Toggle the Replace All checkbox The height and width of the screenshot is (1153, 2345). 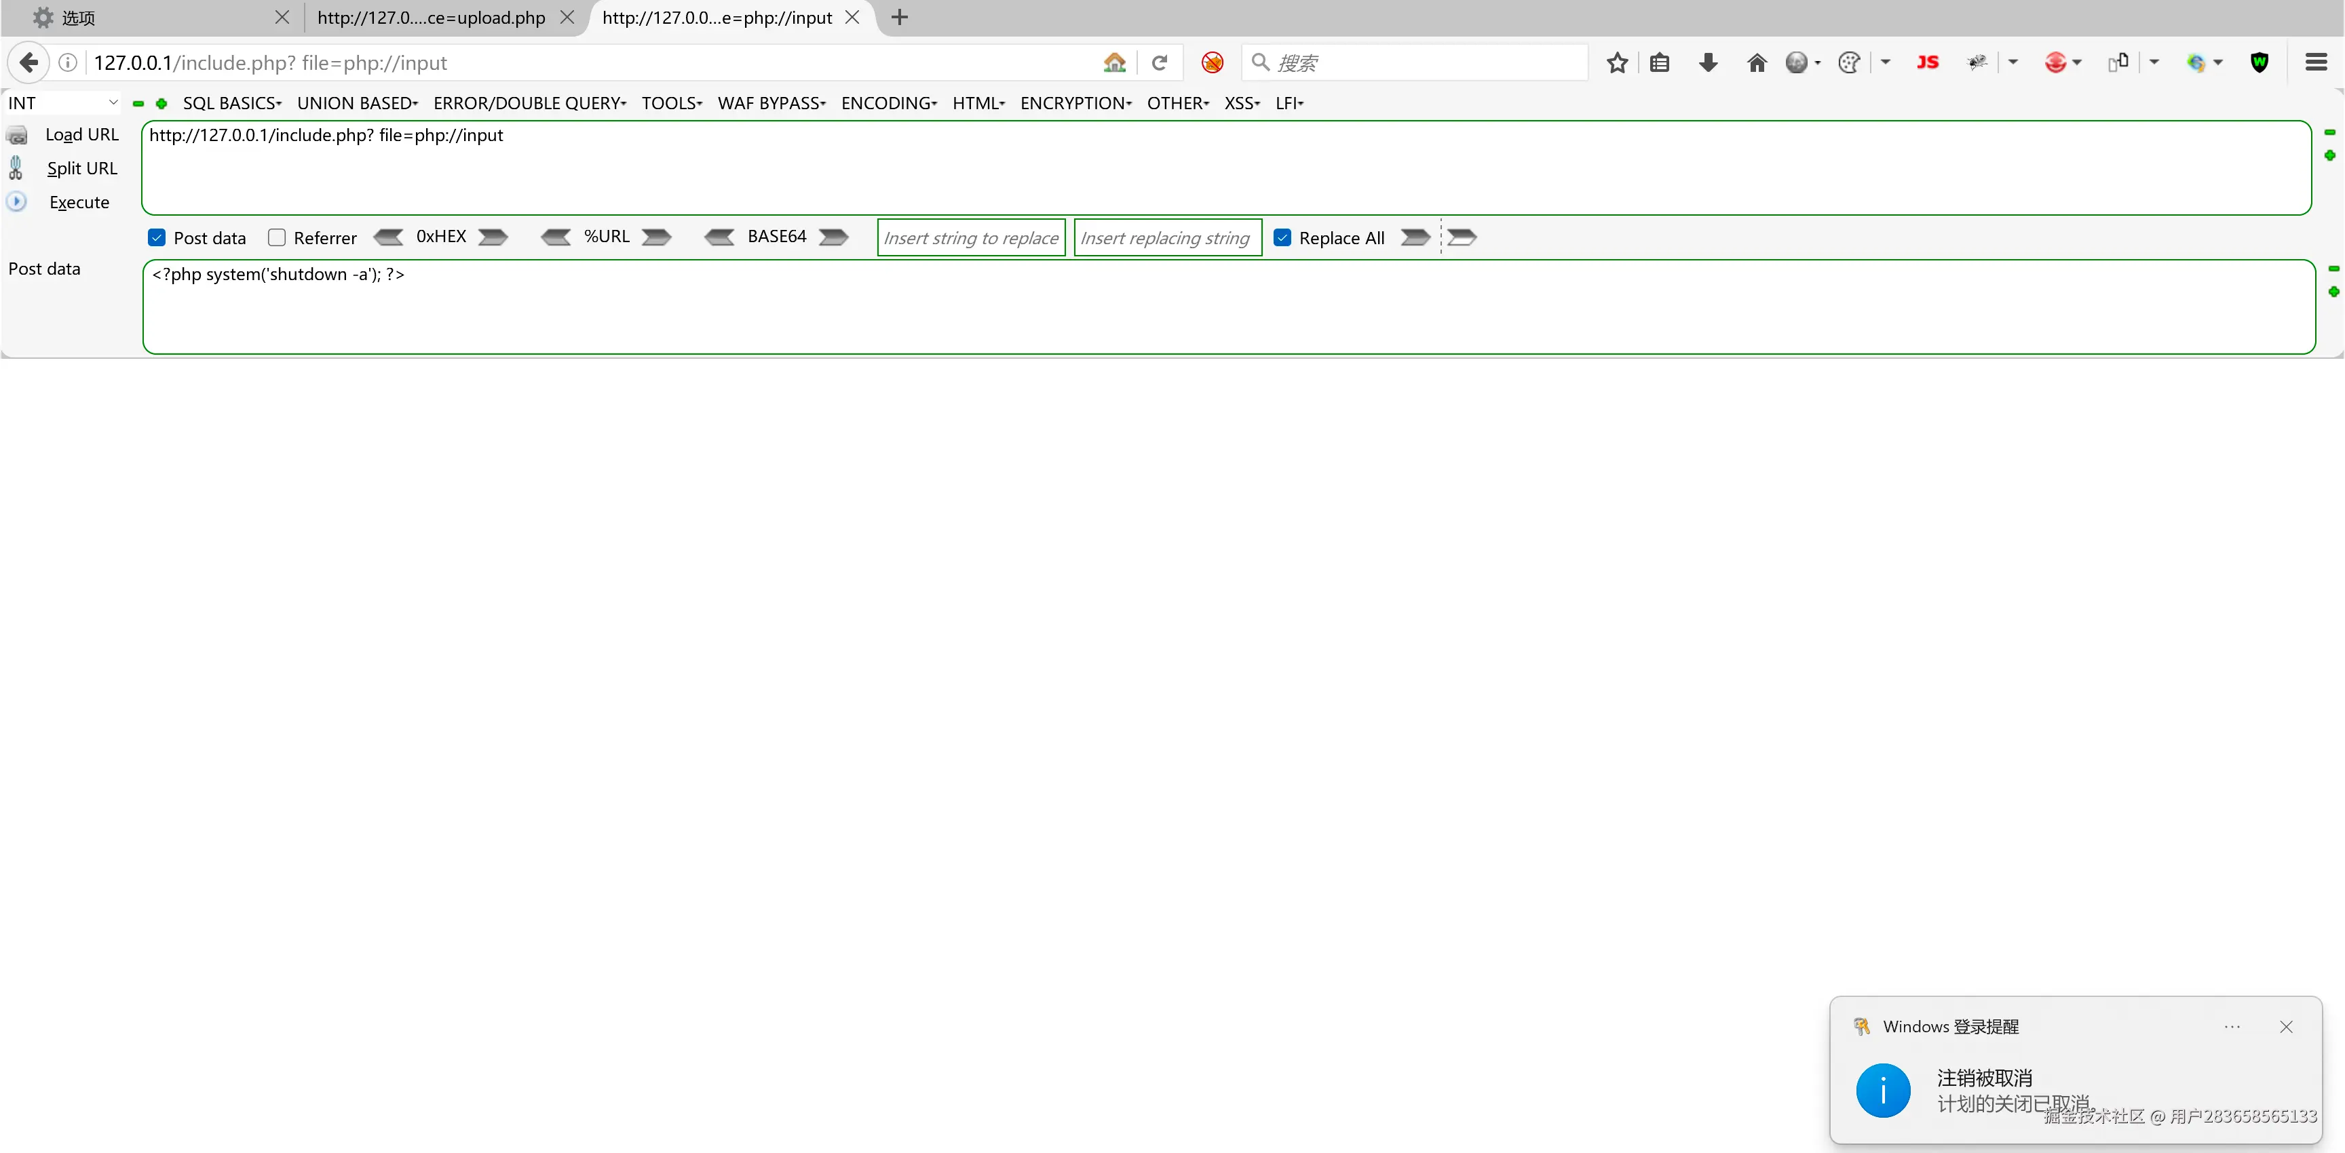point(1282,239)
